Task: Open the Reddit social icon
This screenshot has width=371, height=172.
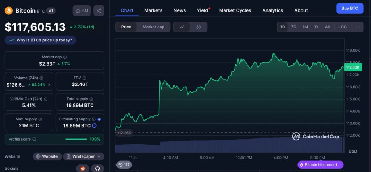Action: [x=83, y=168]
